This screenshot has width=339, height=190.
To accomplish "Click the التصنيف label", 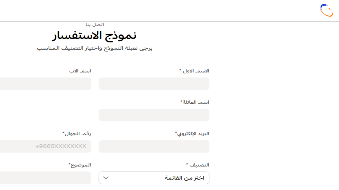I will pyautogui.click(x=198, y=165).
